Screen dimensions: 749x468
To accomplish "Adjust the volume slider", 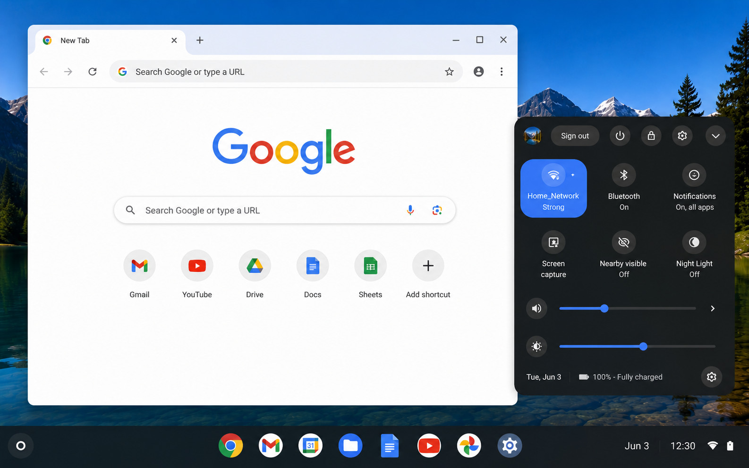I will pos(627,309).
